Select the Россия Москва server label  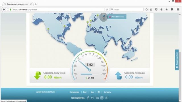(117, 17)
